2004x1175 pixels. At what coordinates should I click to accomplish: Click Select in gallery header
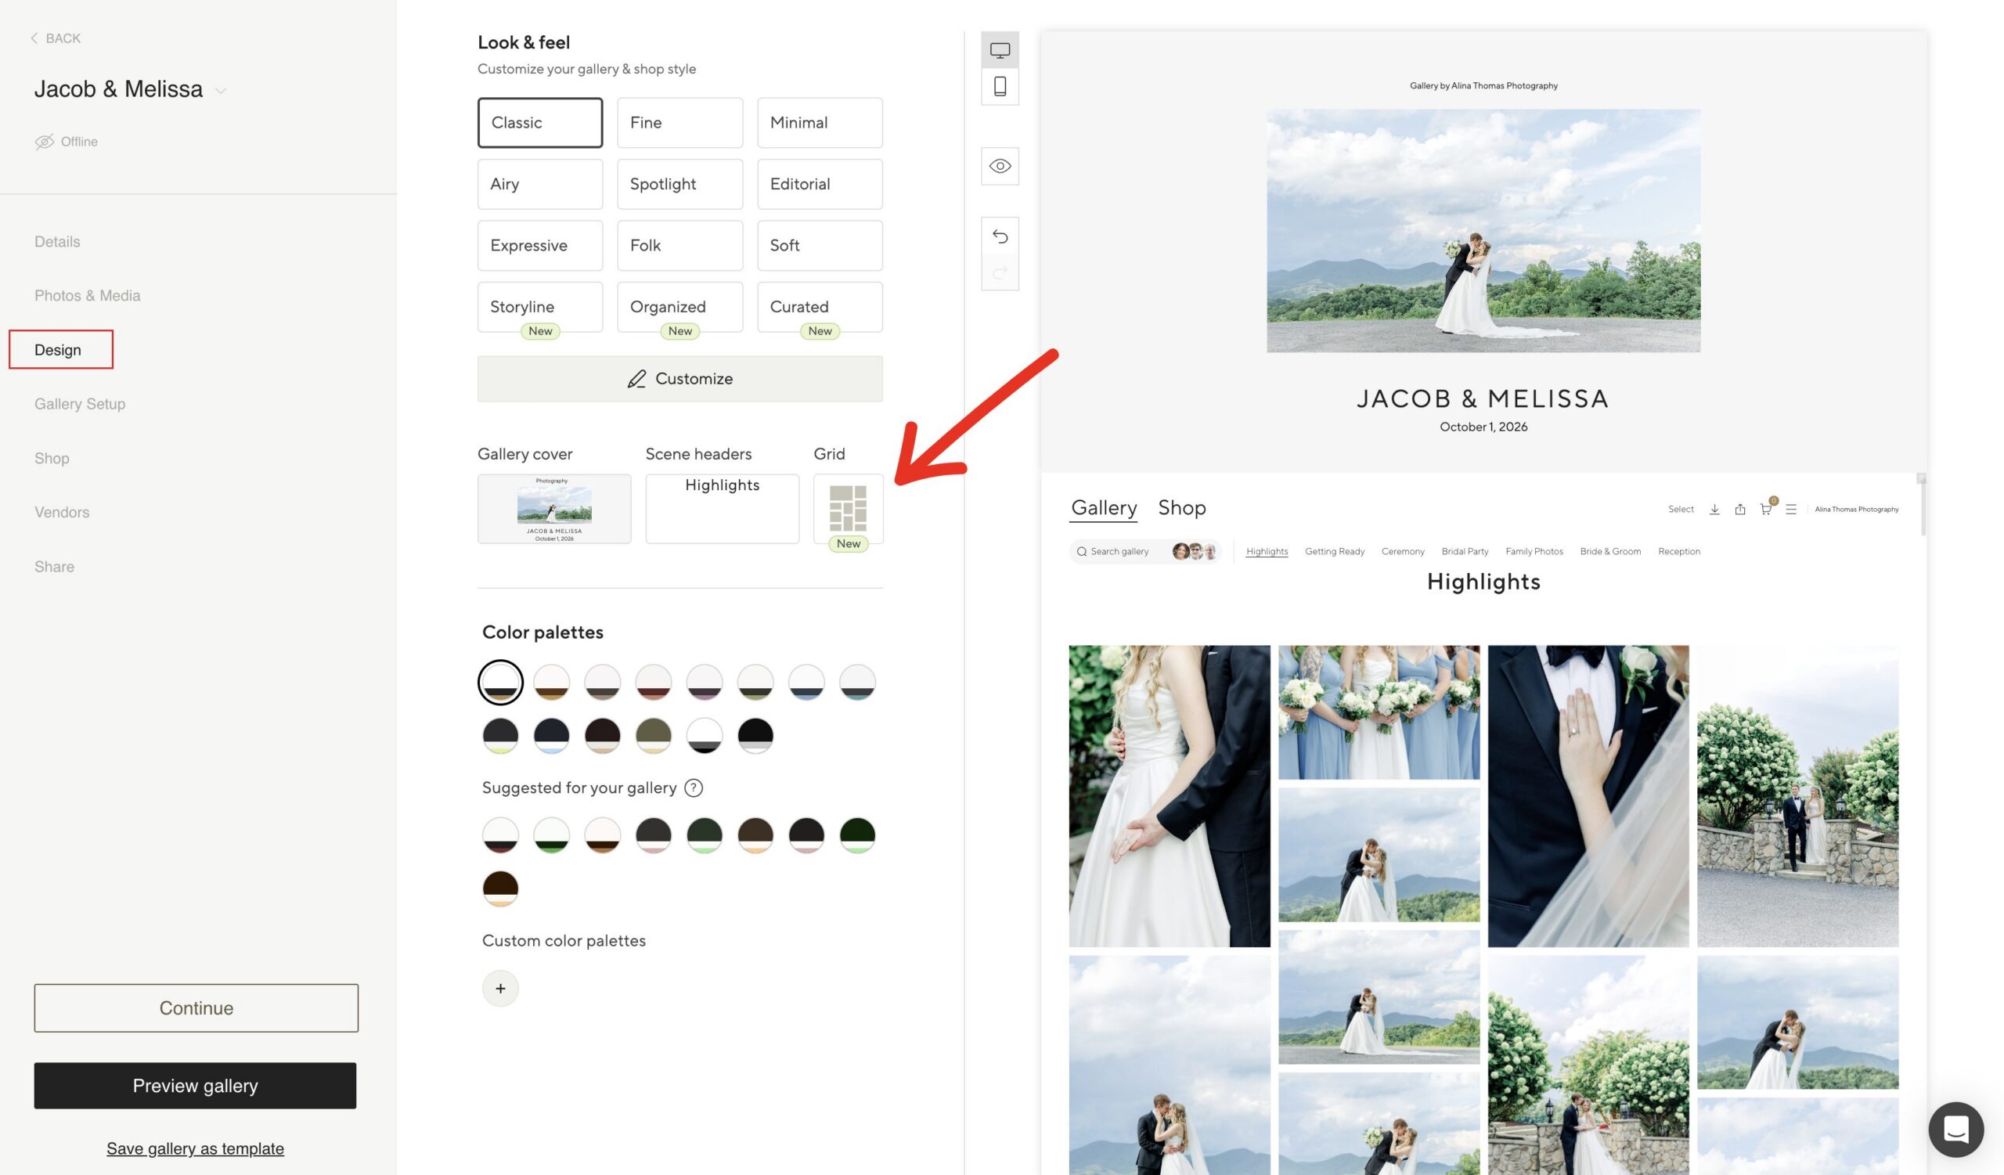[x=1681, y=510]
